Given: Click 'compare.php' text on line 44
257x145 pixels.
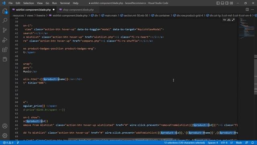Looking at the screenshot, I should point(91,41).
